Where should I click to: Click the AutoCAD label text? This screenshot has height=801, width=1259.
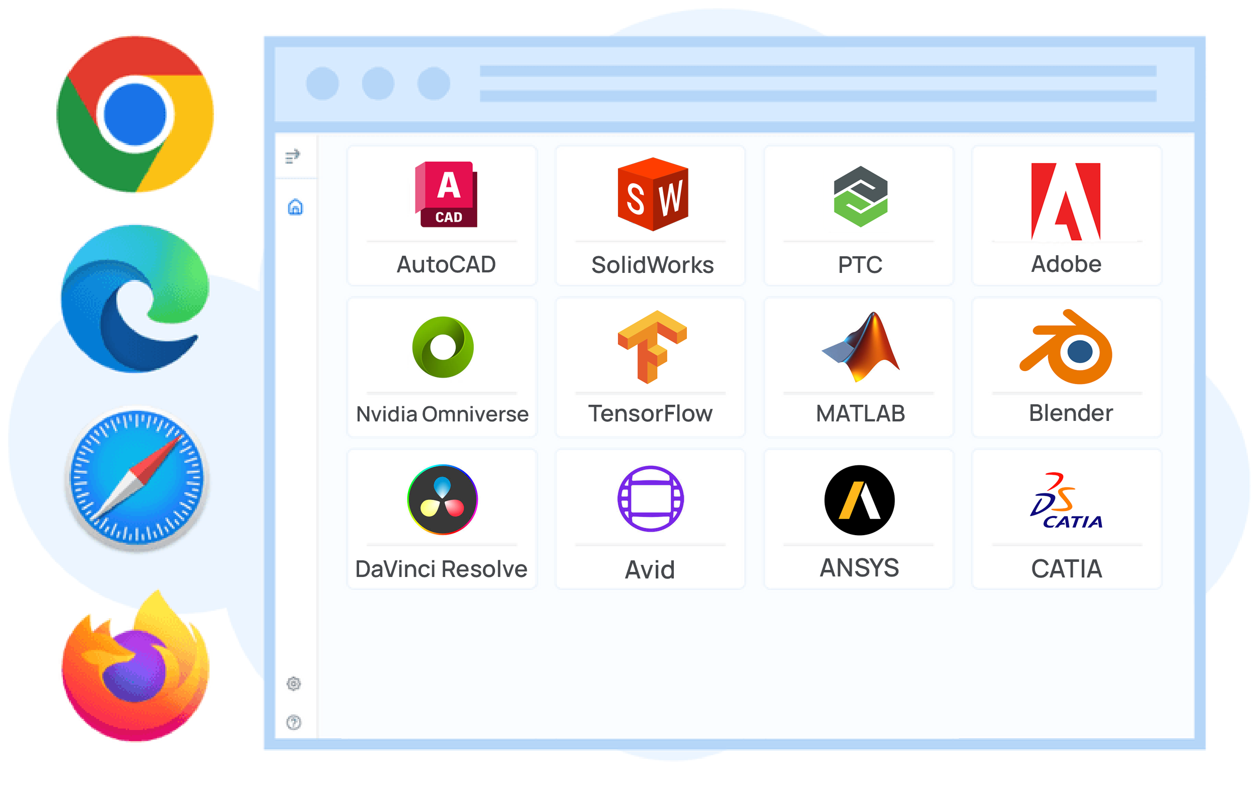pos(446,264)
